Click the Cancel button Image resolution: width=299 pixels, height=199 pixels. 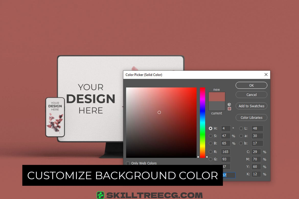click(251, 95)
